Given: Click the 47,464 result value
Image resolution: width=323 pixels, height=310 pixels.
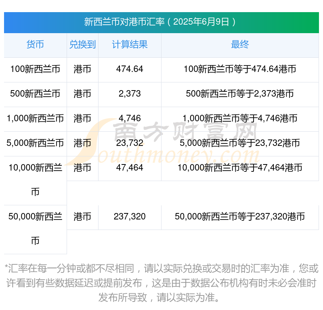Looking at the screenshot, I should (x=130, y=167).
